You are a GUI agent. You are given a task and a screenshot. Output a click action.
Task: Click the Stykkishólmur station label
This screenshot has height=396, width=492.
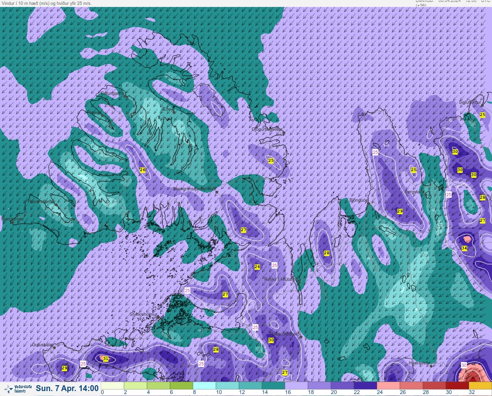click(143, 314)
